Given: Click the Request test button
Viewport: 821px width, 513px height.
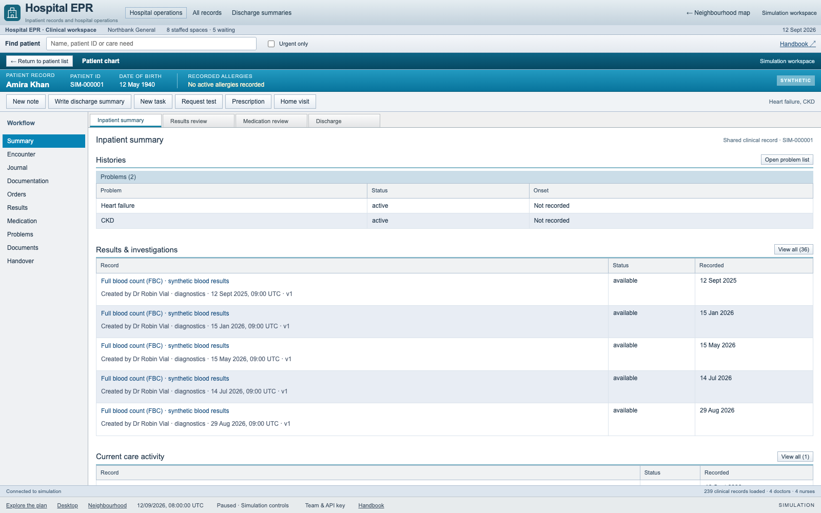Looking at the screenshot, I should 199,102.
